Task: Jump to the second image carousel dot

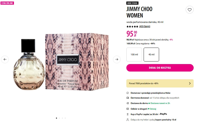Action: (59, 118)
